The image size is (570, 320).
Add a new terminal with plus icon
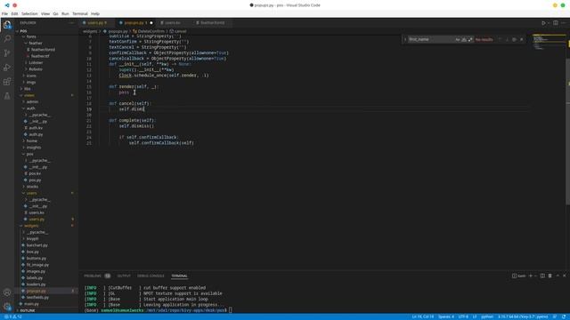point(531,276)
